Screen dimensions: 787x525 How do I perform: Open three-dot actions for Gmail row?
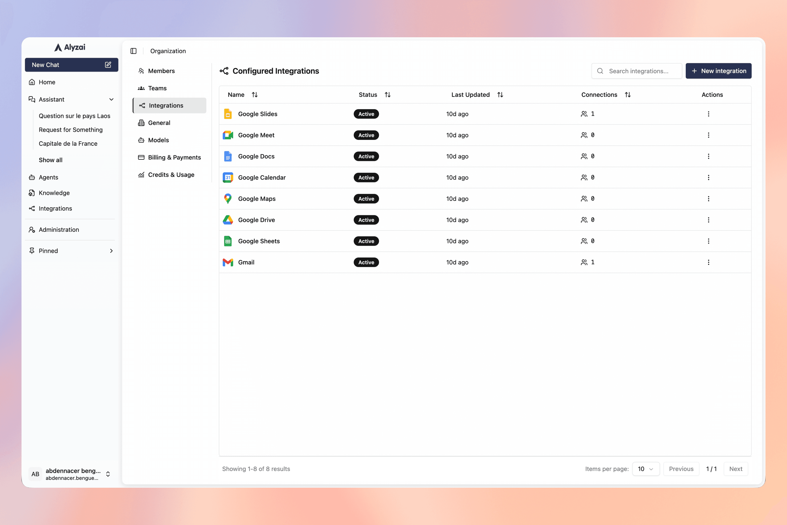point(708,262)
